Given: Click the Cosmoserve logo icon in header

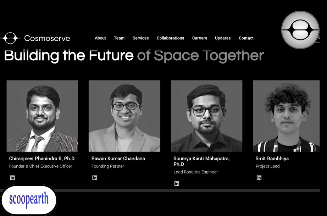Looking at the screenshot, I should 10,38.
